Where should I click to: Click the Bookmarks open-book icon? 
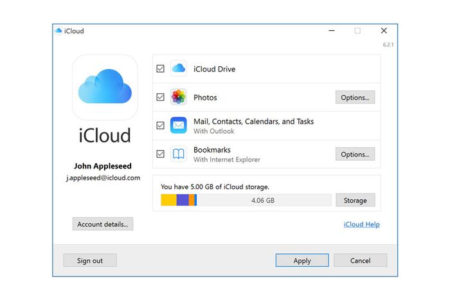[x=179, y=154]
